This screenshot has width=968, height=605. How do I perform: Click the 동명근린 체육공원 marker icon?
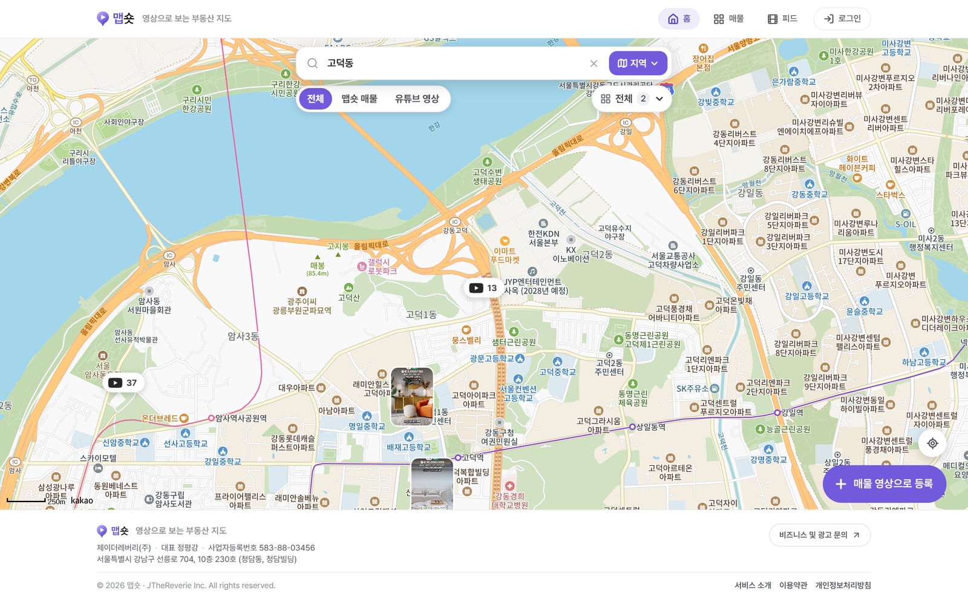tap(633, 384)
